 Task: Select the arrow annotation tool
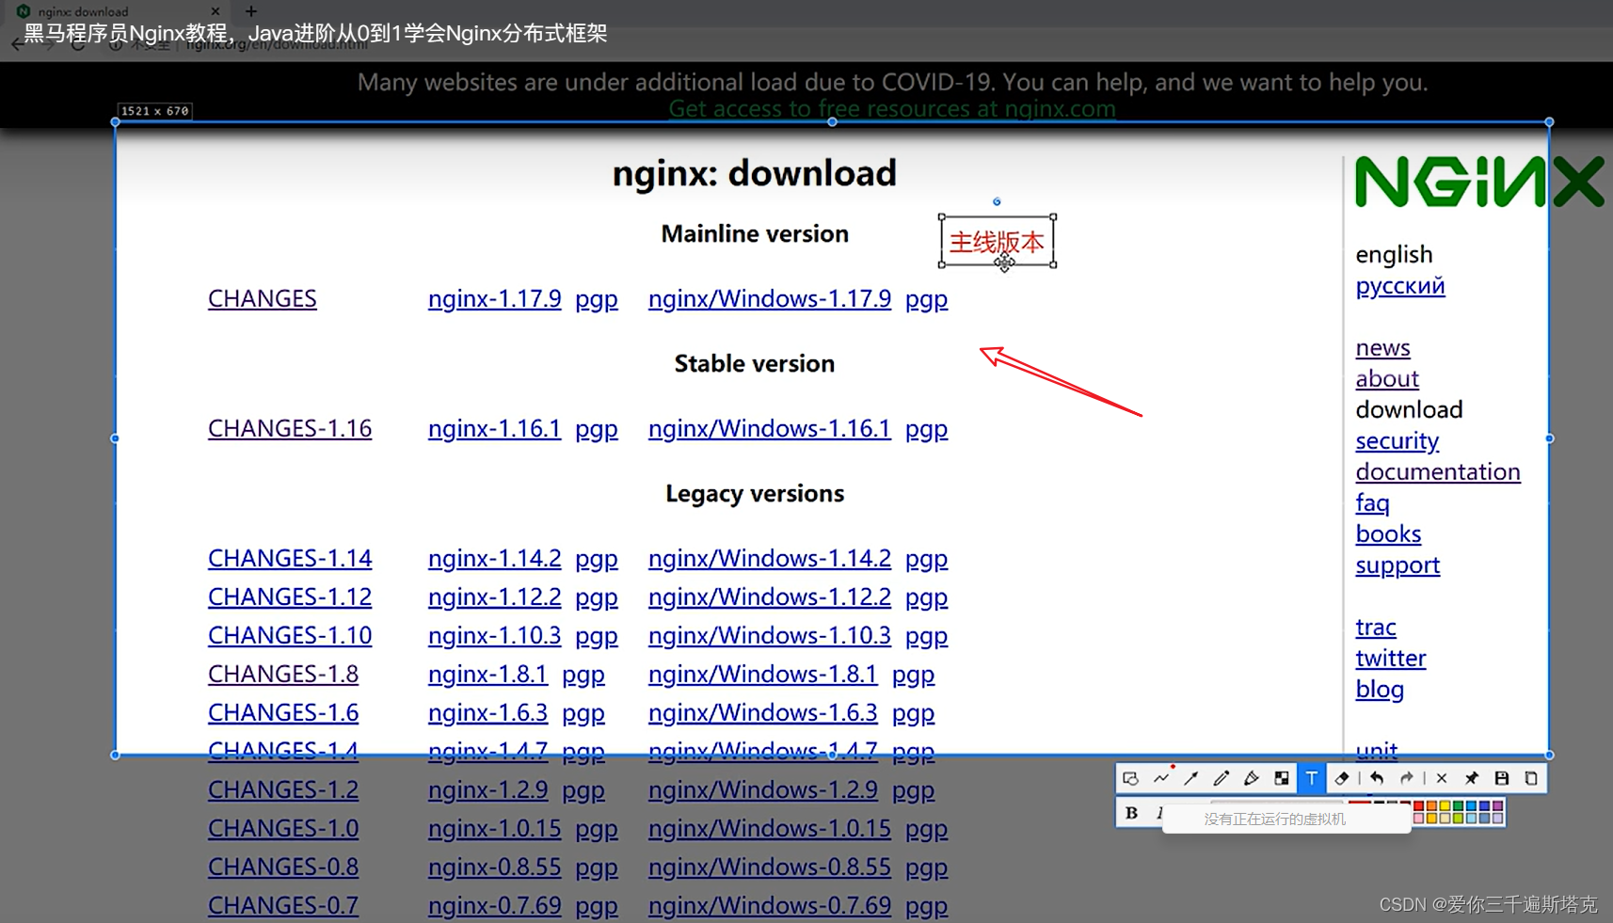pyautogui.click(x=1190, y=778)
